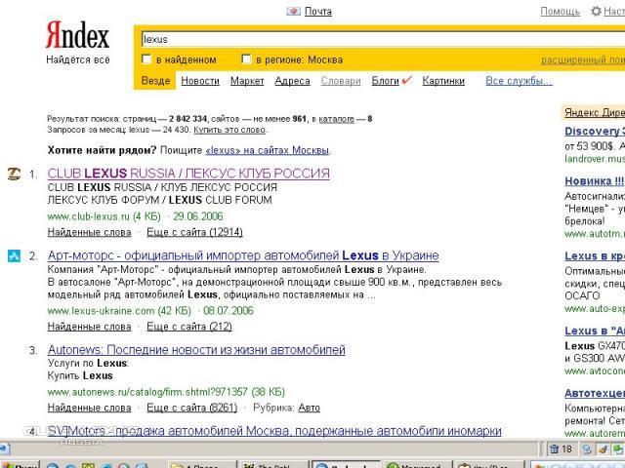Switch to the Новости search tab

[x=200, y=81]
